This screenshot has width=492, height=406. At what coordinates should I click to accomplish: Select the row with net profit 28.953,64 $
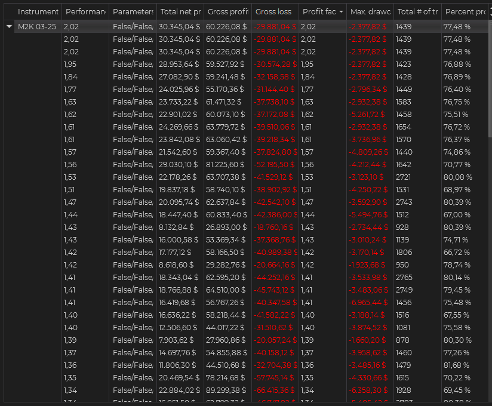179,64
